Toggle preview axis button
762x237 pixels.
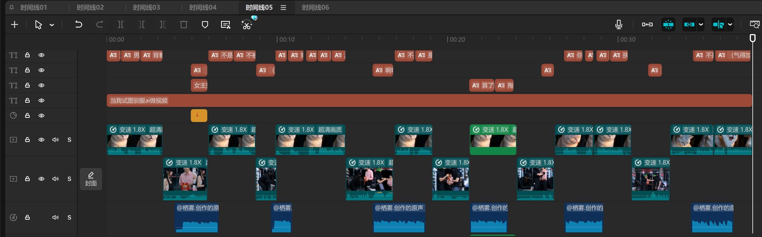[x=718, y=25]
